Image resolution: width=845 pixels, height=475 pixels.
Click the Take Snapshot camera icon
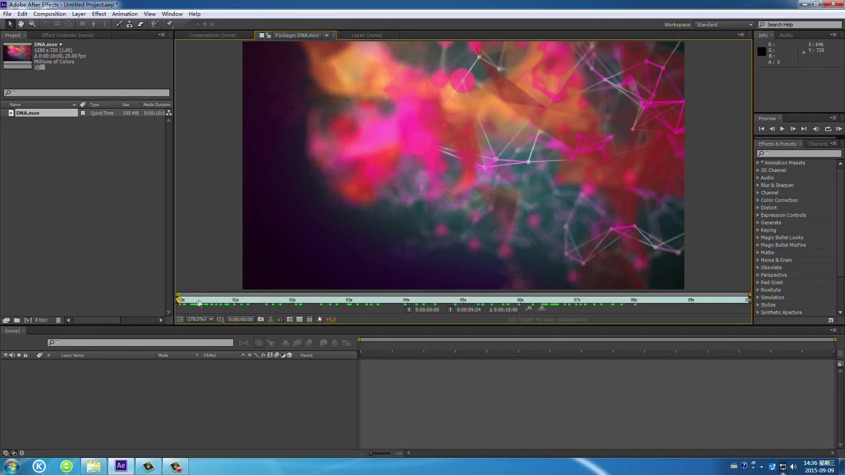tap(261, 319)
